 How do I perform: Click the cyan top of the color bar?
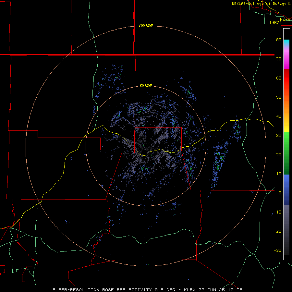[x=286, y=43]
